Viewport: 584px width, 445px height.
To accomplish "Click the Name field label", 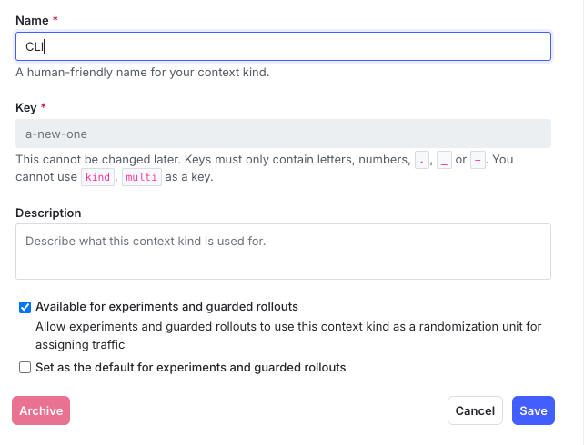I will 33,20.
